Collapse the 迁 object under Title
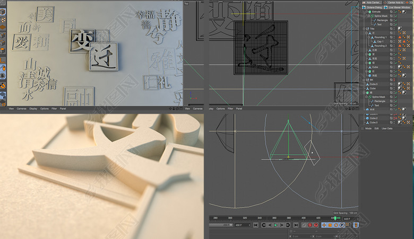This screenshot has width=414, height=239. click(366, 33)
